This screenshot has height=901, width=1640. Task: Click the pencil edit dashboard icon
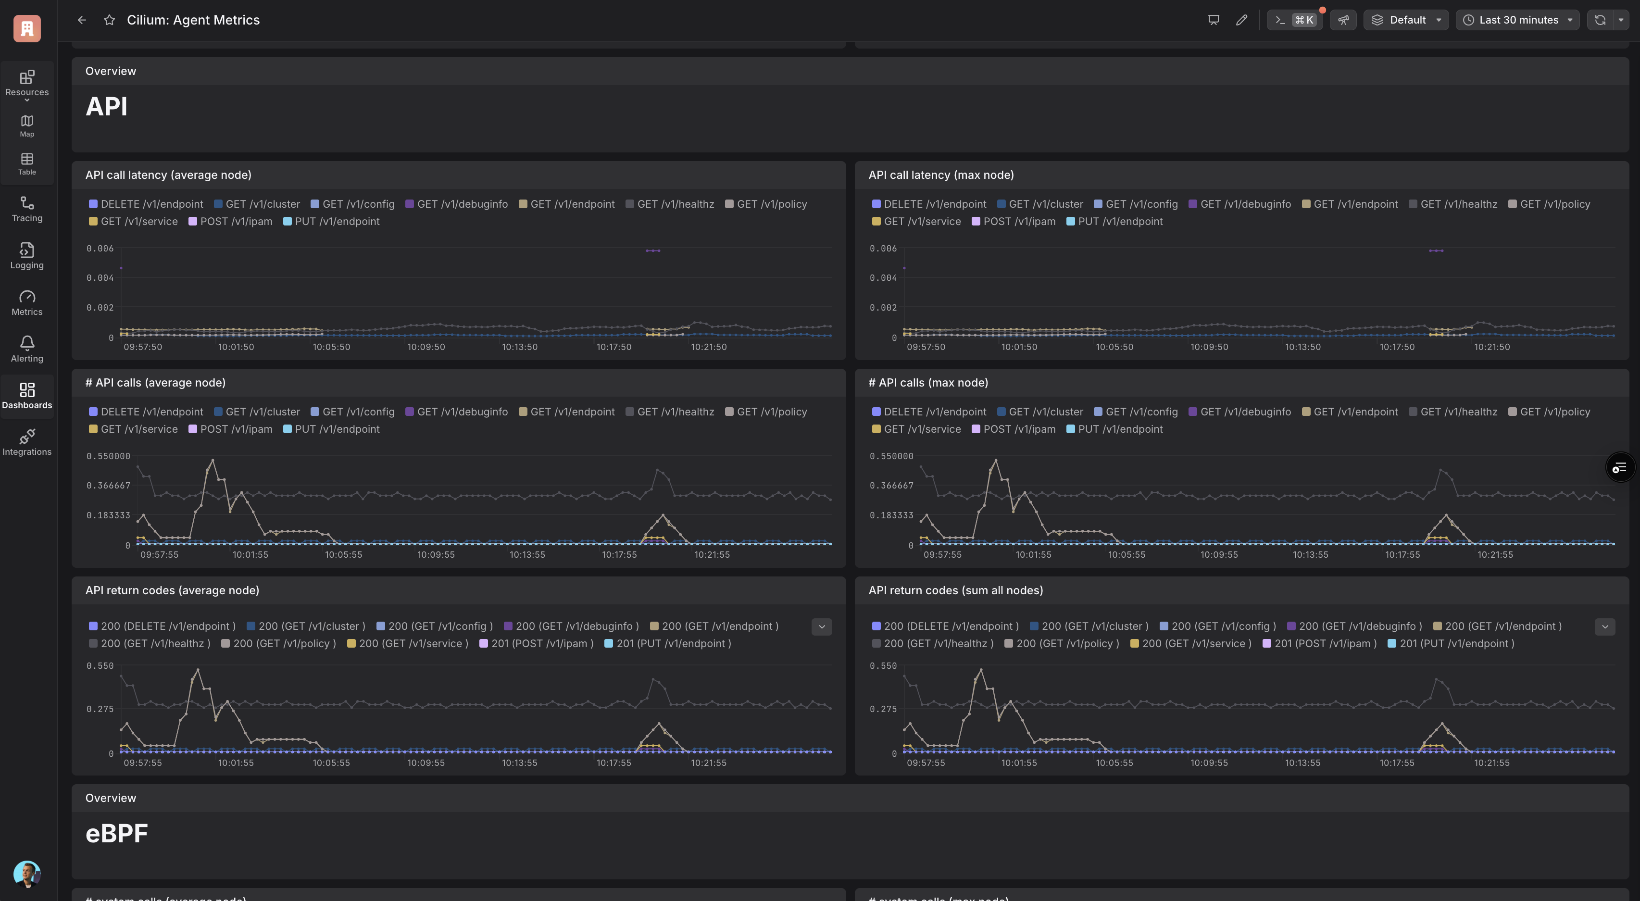(1241, 20)
